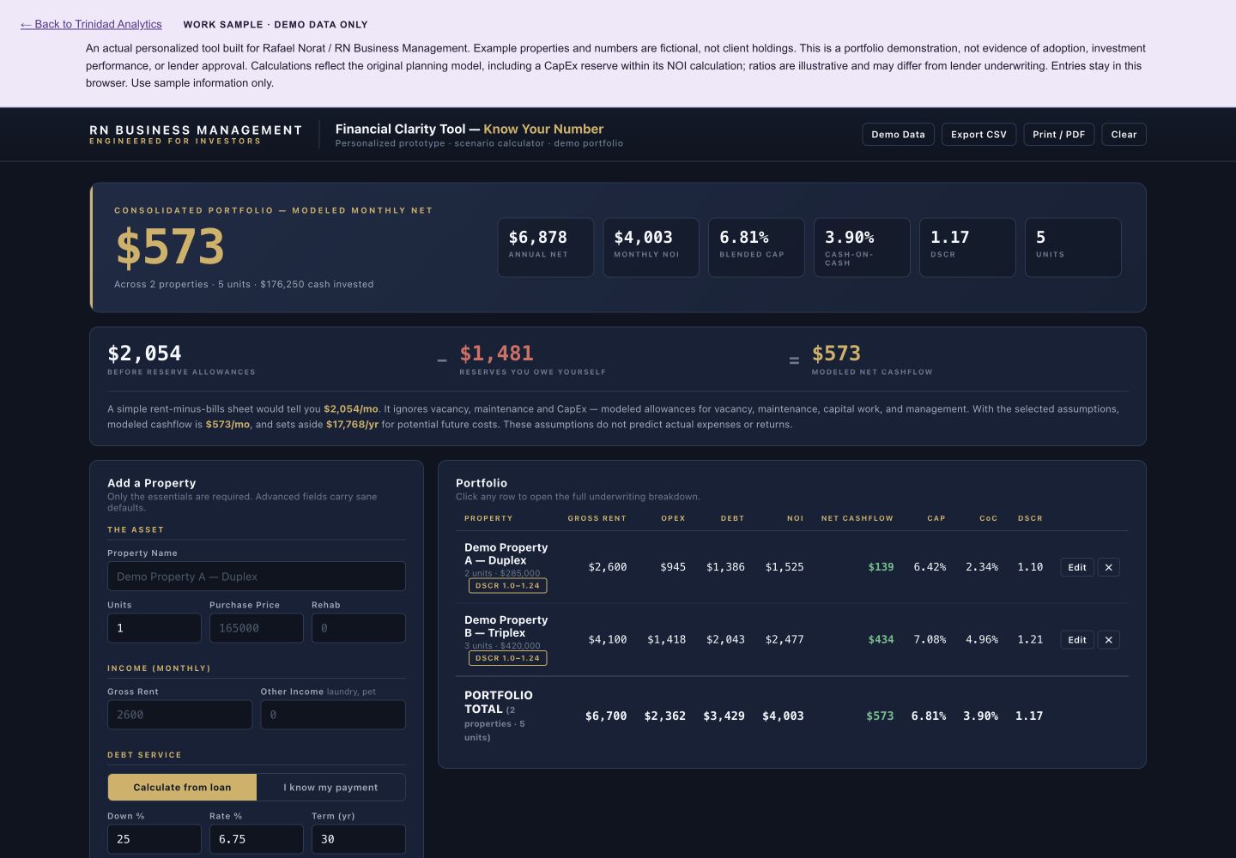Load the Demo Data
Viewport: 1236px width, 858px height.
898,135
